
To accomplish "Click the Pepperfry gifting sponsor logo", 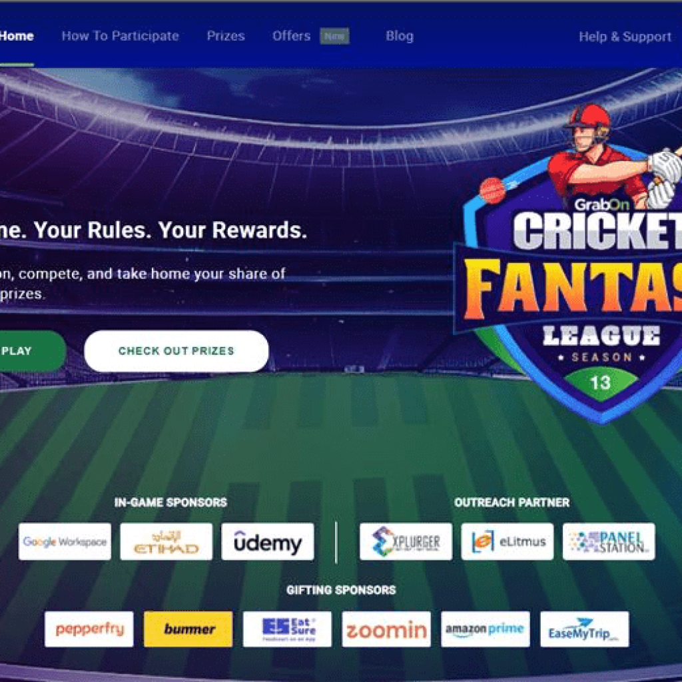I will pos(89,629).
